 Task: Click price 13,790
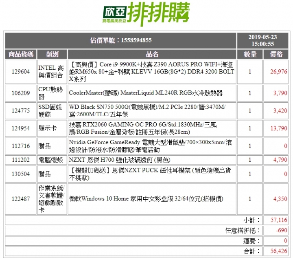279,128
